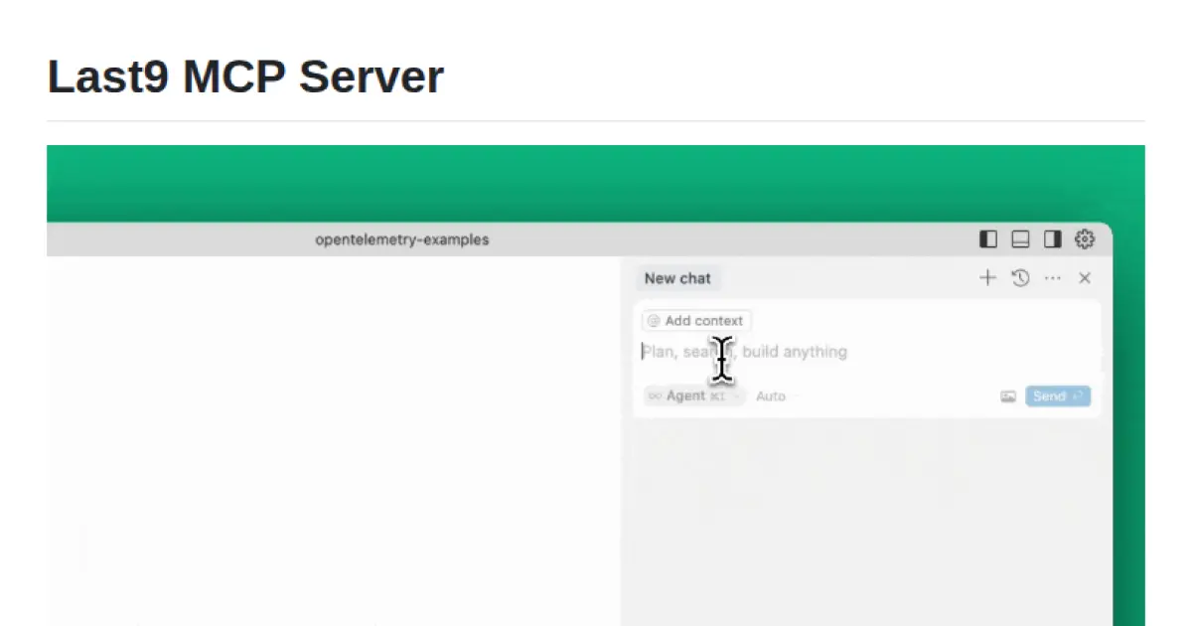The image size is (1192, 626).
Task: Select the New chat tab
Action: tap(677, 278)
